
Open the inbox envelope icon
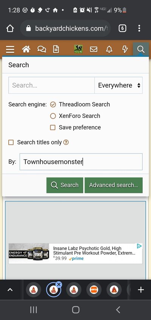click(x=94, y=49)
